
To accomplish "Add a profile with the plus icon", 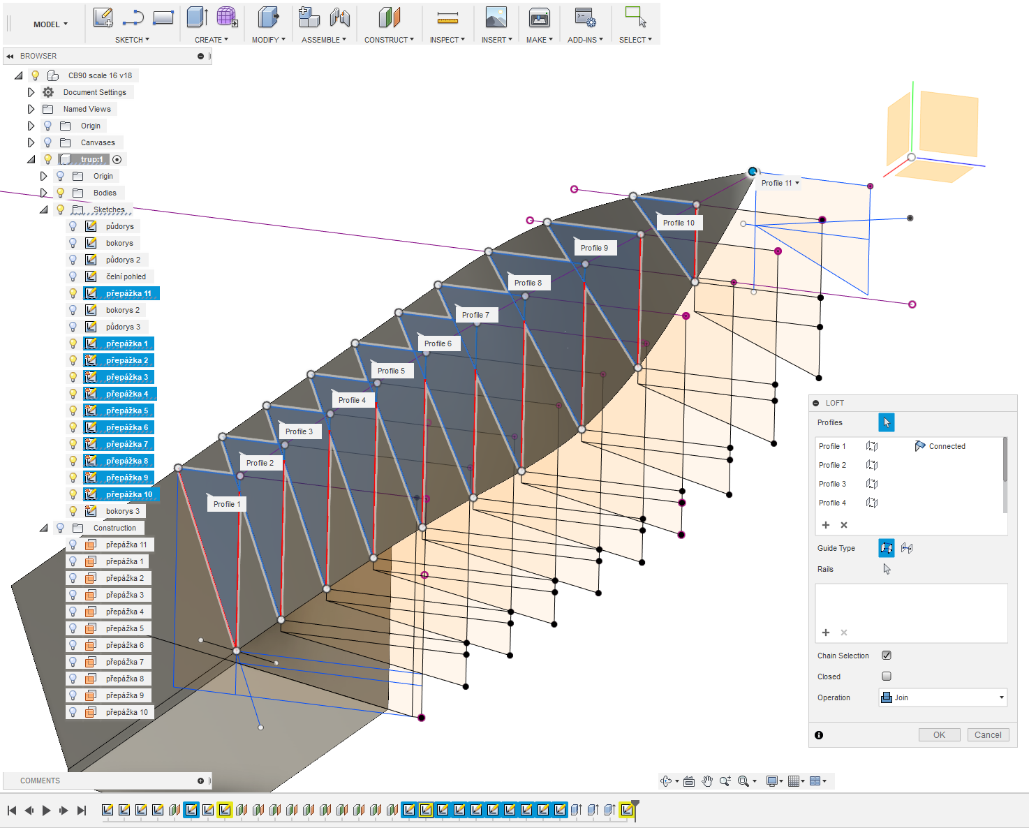I will [x=826, y=525].
